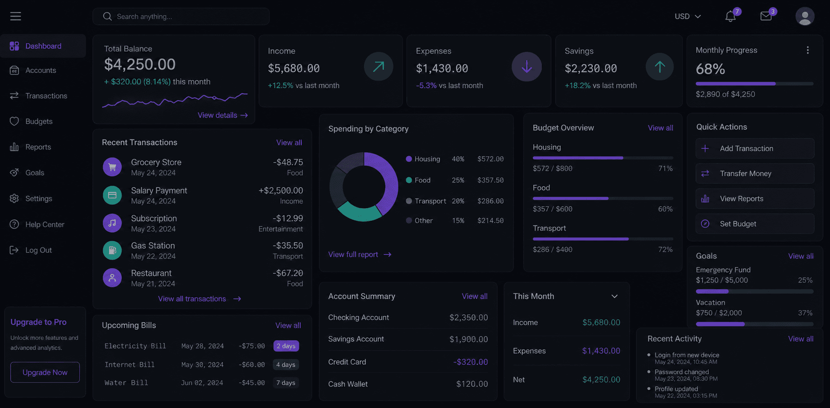830x408 pixels.
Task: Click the Housing purple legend dot
Action: pos(409,159)
